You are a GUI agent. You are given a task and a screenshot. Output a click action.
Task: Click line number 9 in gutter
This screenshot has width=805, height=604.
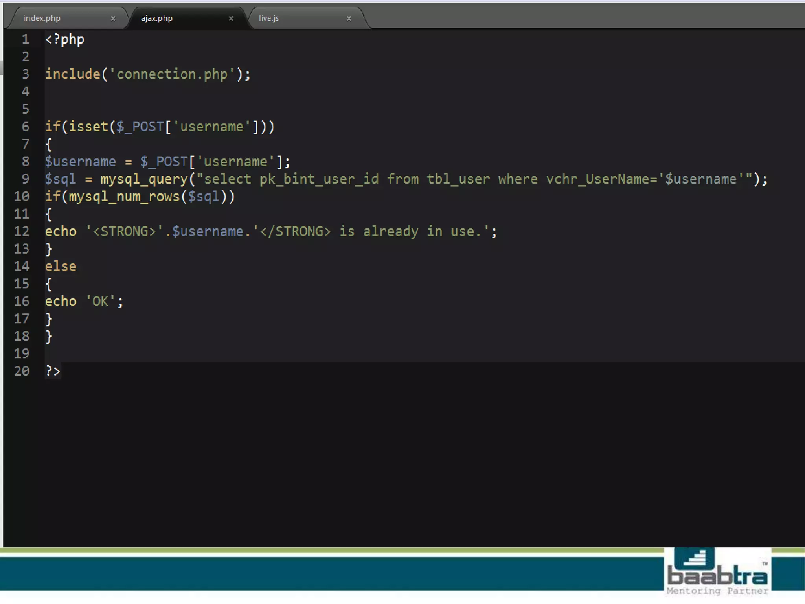pyautogui.click(x=26, y=179)
